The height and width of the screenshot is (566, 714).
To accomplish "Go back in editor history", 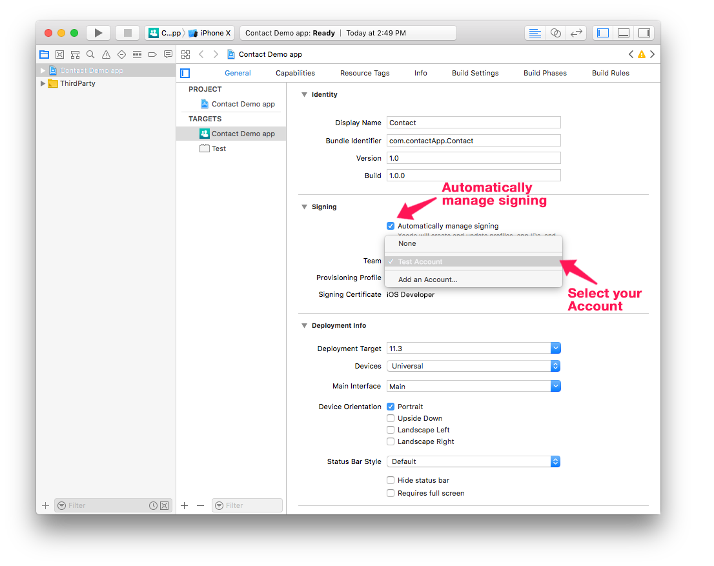I will point(201,55).
